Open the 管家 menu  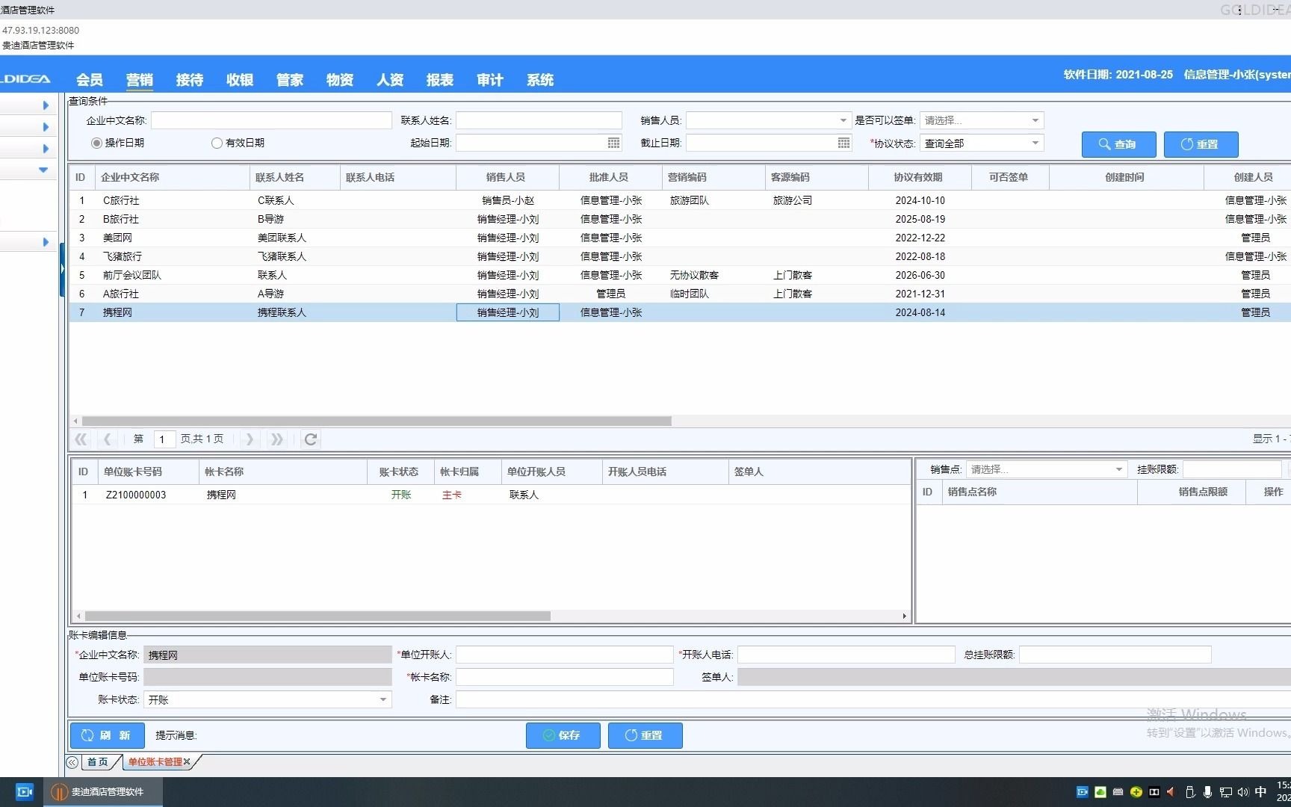coord(290,80)
